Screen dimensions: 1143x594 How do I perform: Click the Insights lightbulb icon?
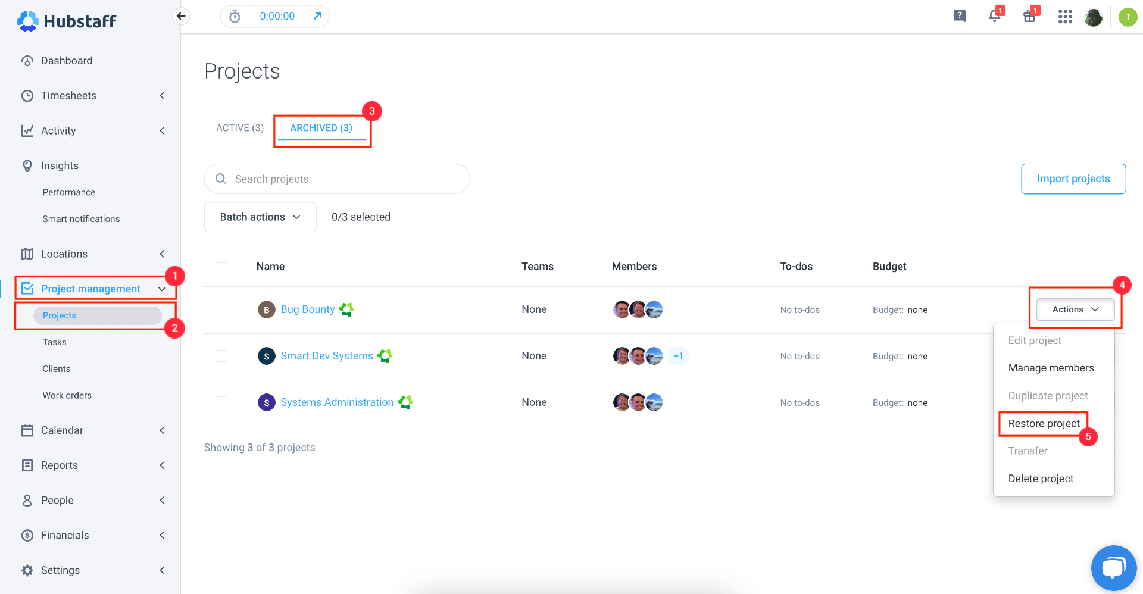(27, 165)
